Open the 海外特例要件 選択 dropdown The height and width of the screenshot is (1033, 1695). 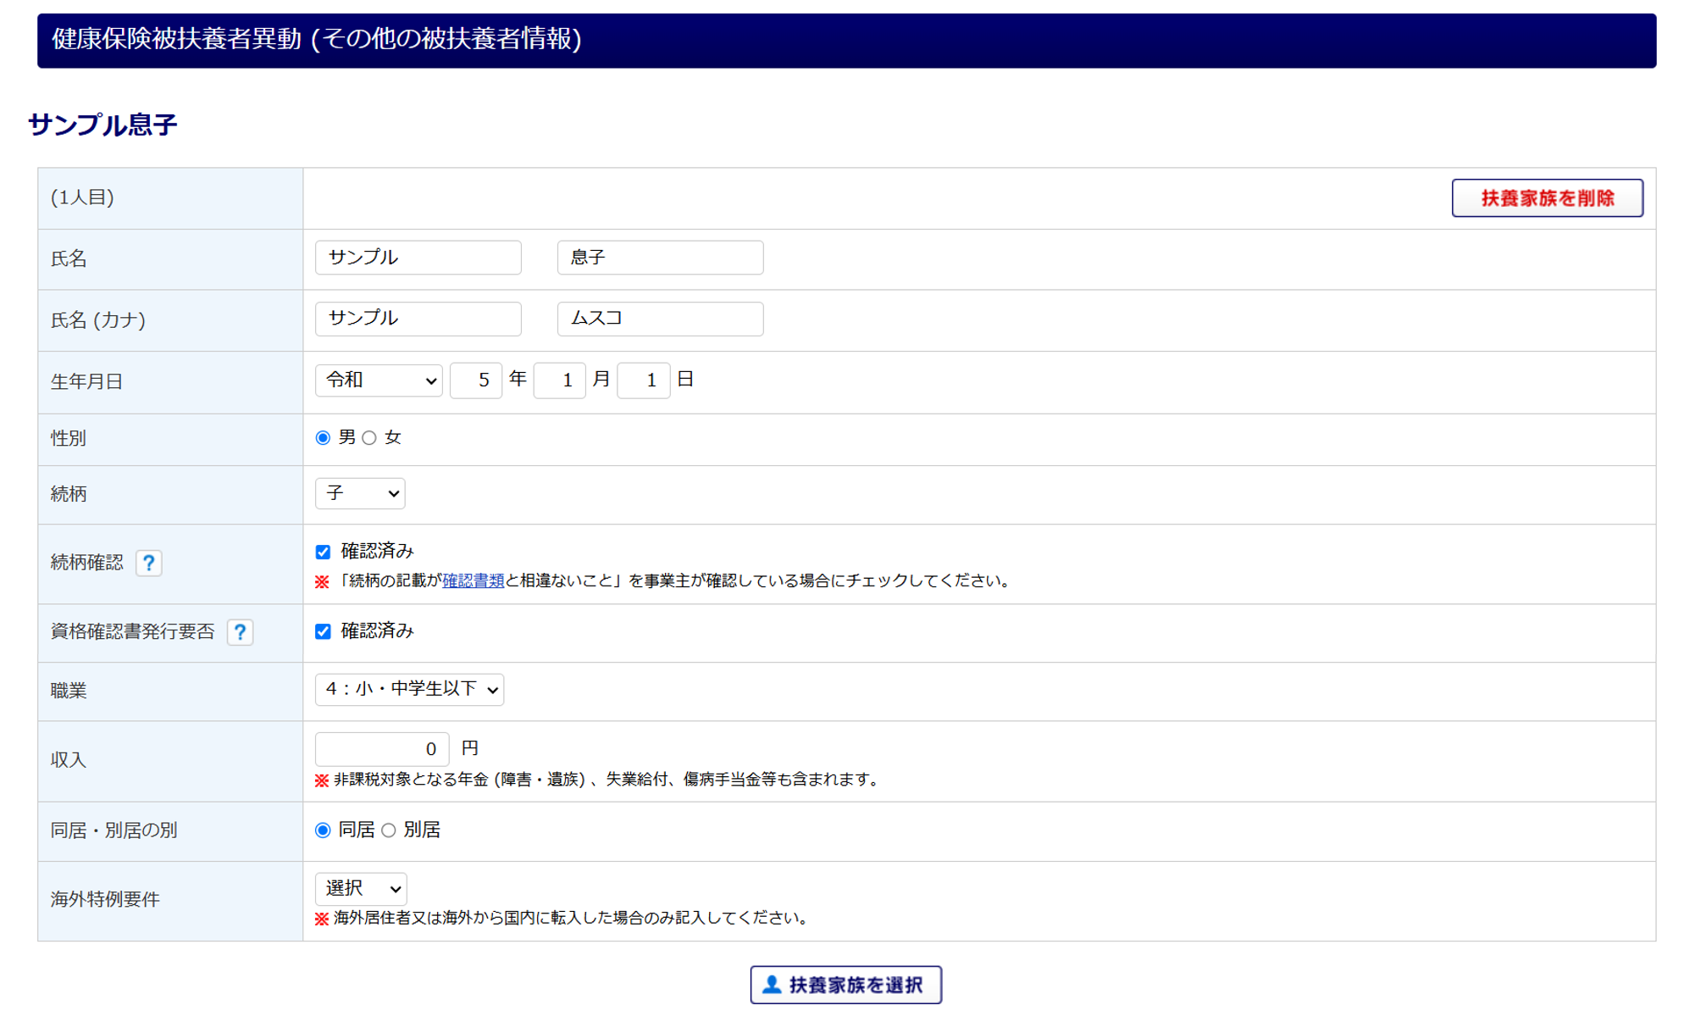pos(361,889)
